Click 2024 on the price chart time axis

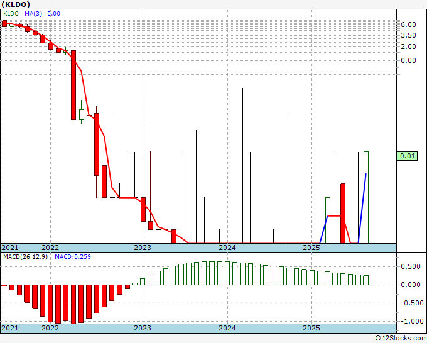pyautogui.click(x=227, y=248)
